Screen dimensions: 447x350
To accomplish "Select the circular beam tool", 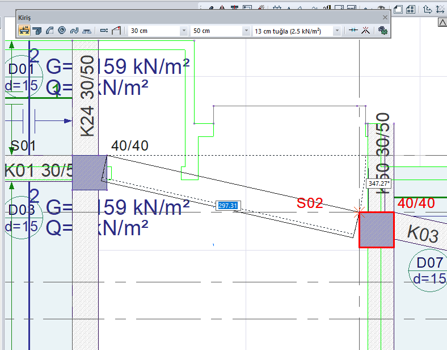I will [62, 31].
